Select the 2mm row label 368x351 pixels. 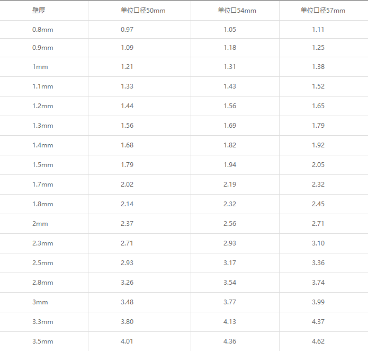pyautogui.click(x=40, y=224)
